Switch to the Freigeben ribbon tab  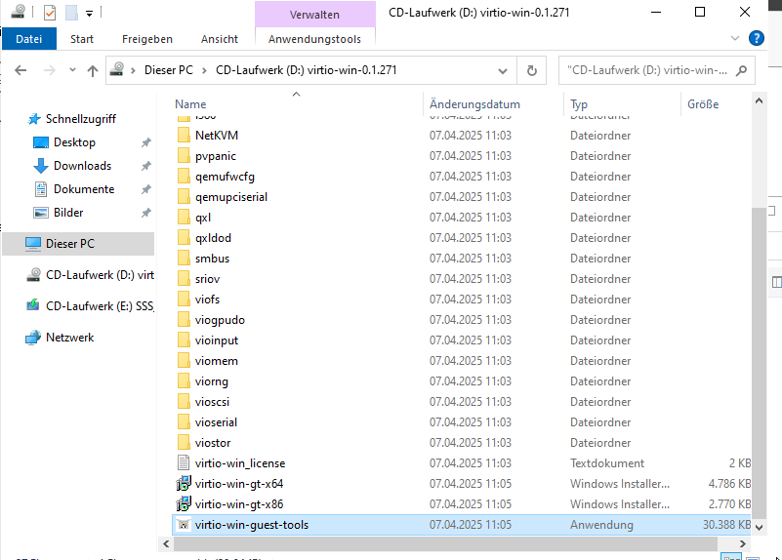tap(147, 39)
